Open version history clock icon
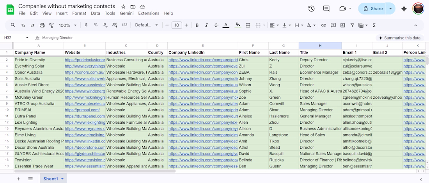The image size is (429, 183). pos(311,9)
